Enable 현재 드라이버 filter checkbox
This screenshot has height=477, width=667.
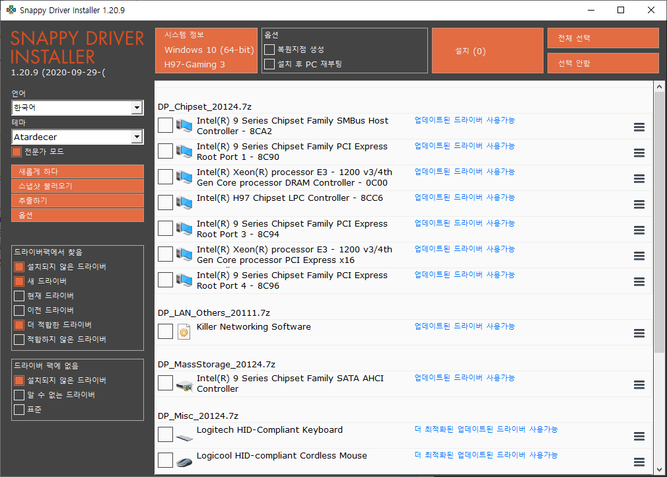[19, 296]
